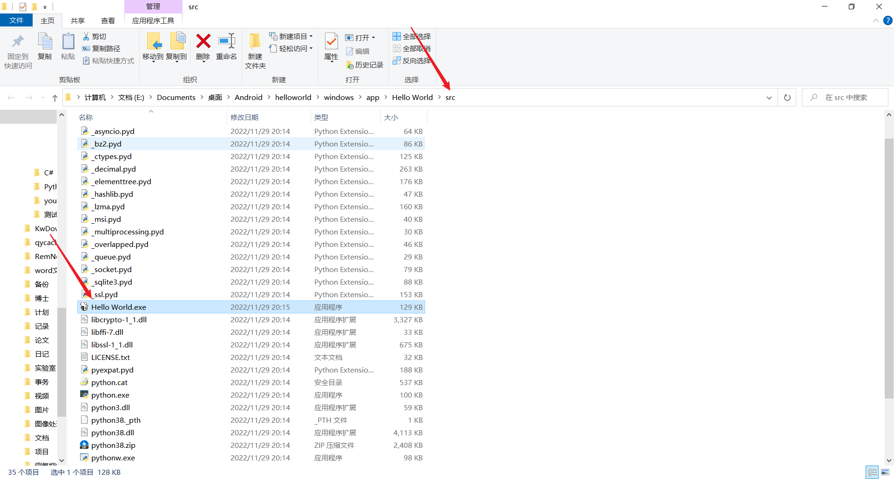Refresh the folder via the address bar button
This screenshot has height=479, width=894.
(x=787, y=98)
